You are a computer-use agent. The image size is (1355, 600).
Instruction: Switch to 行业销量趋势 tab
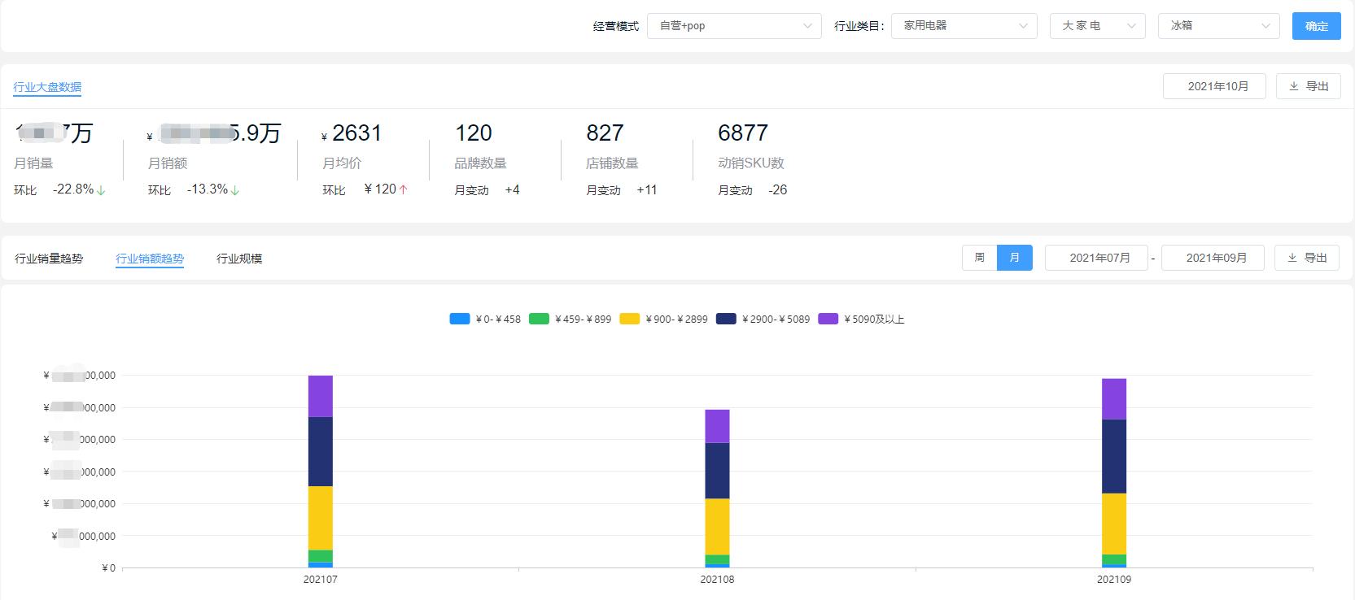pos(49,259)
